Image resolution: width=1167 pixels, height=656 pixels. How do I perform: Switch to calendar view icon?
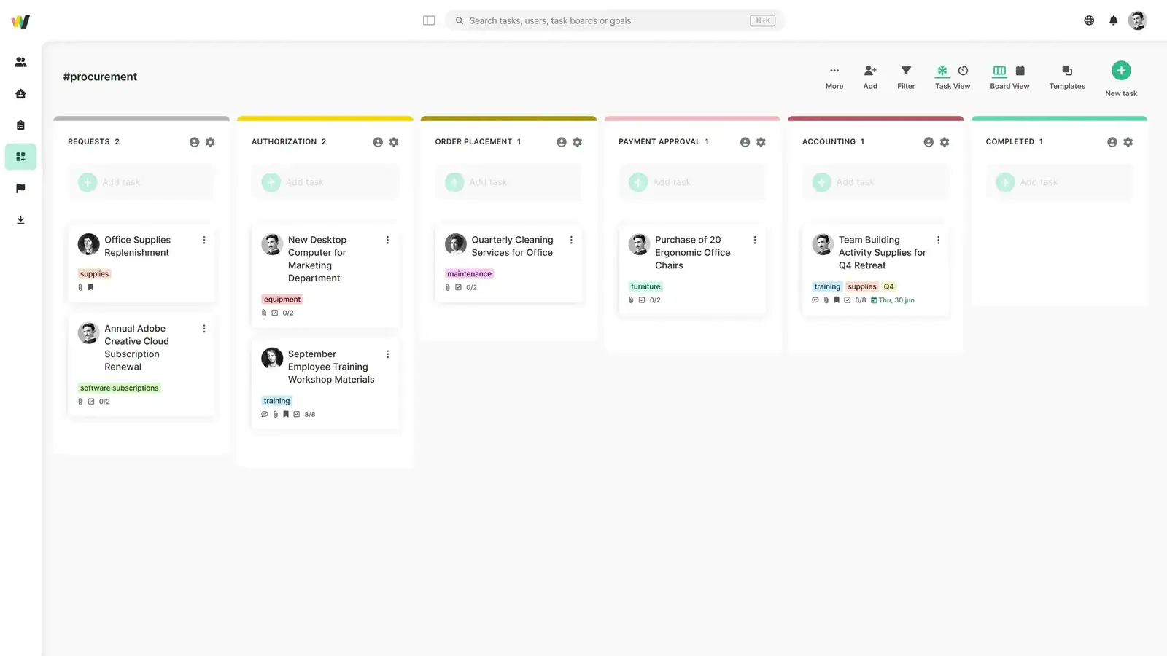pos(1020,71)
